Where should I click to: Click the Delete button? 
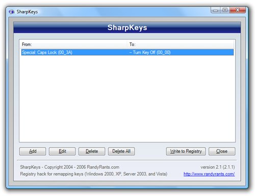92,151
